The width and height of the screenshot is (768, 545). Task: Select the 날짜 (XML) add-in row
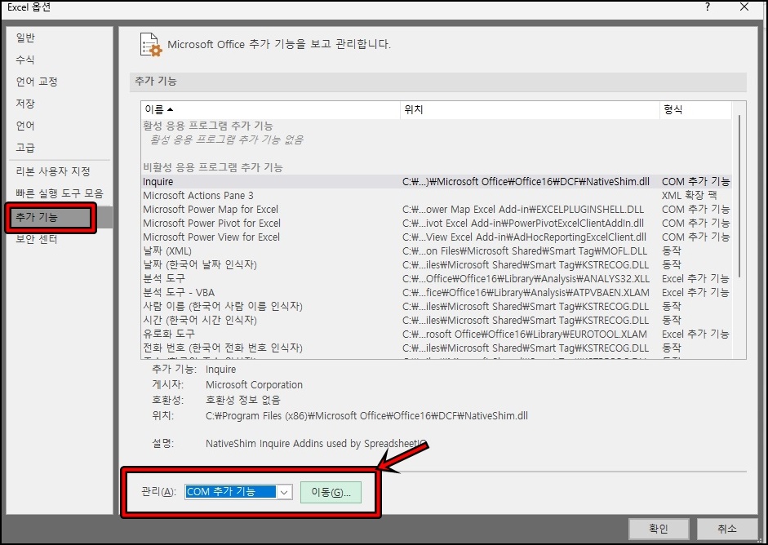436,251
